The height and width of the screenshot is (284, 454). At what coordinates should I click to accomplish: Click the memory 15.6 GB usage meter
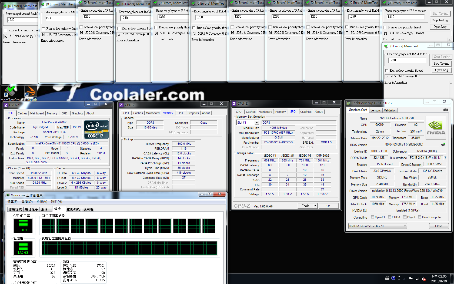coord(23,248)
